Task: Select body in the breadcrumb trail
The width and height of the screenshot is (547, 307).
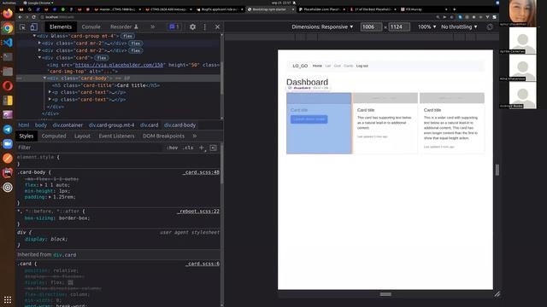Action: click(41, 125)
